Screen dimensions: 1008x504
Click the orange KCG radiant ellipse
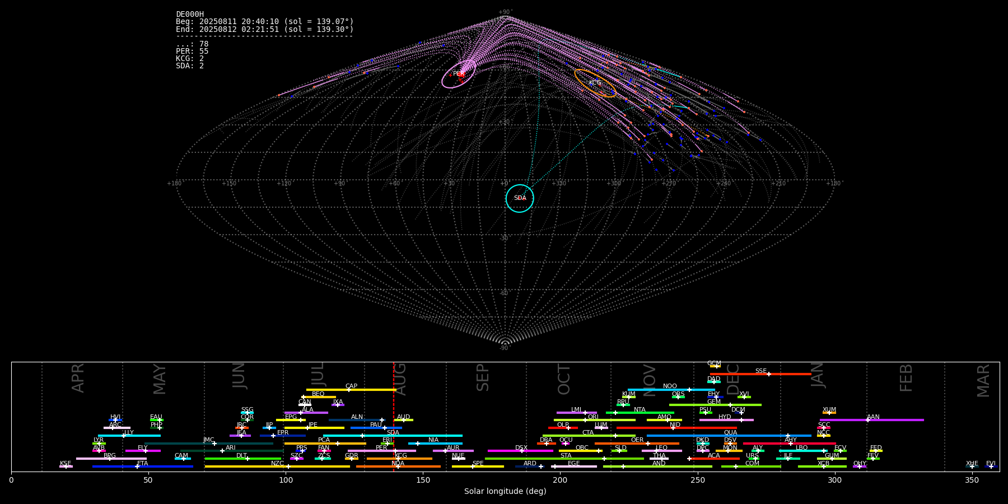tap(595, 83)
